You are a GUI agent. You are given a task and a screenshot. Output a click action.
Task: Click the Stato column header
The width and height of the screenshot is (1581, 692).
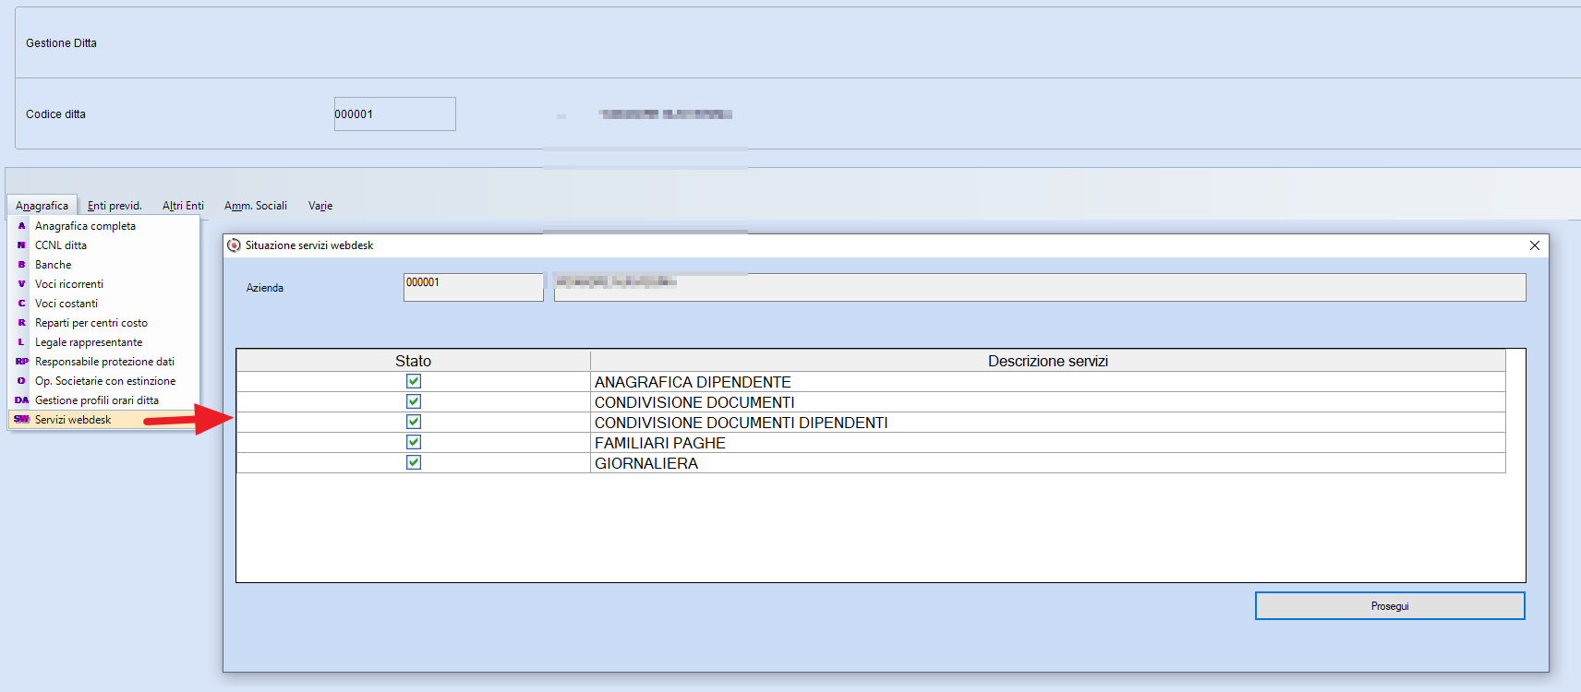click(413, 361)
